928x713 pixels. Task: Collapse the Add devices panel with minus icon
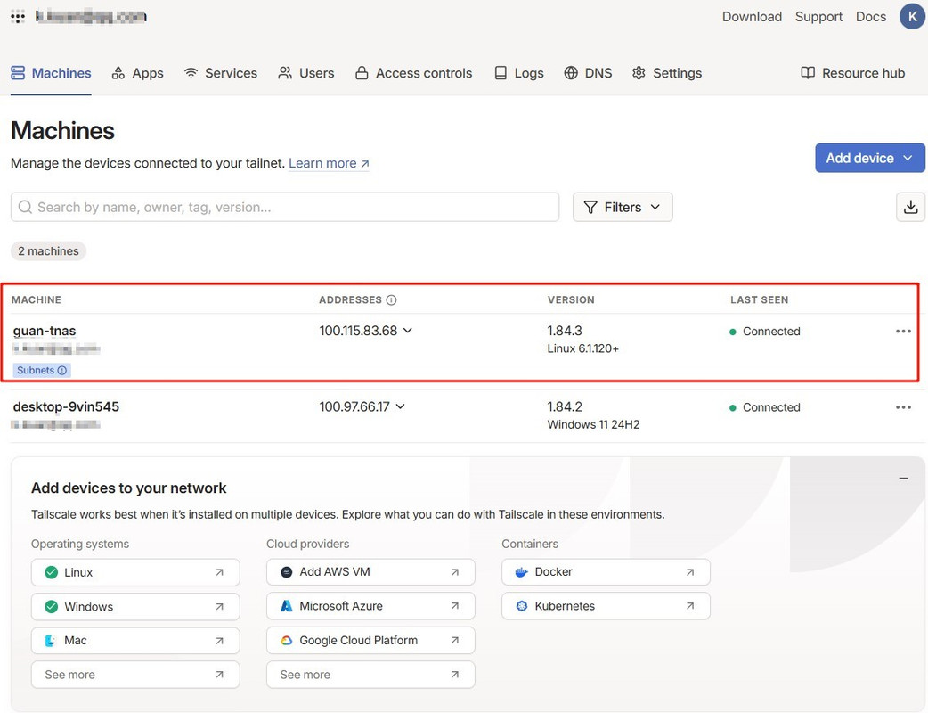coord(903,478)
